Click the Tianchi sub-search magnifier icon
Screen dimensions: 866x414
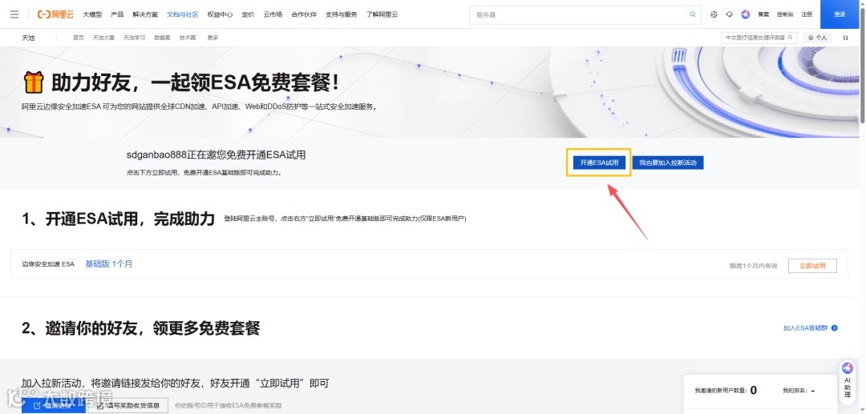tap(791, 38)
